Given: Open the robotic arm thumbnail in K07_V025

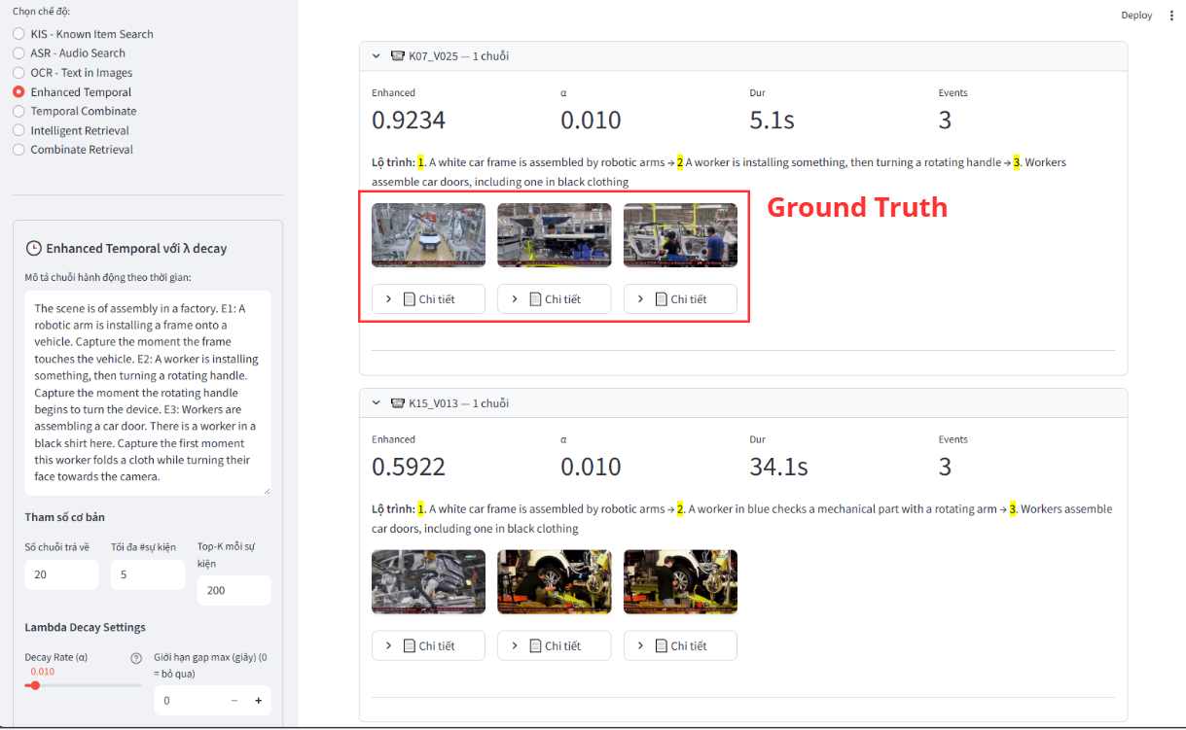Looking at the screenshot, I should 428,235.
